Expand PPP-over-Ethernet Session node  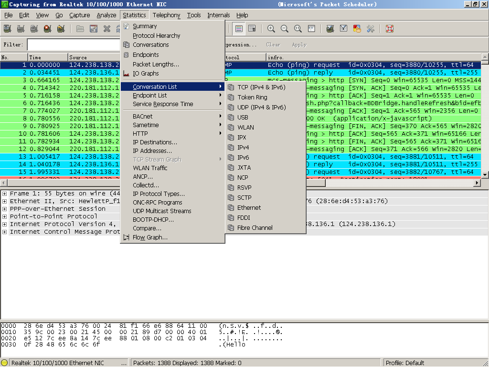[x=5, y=209]
